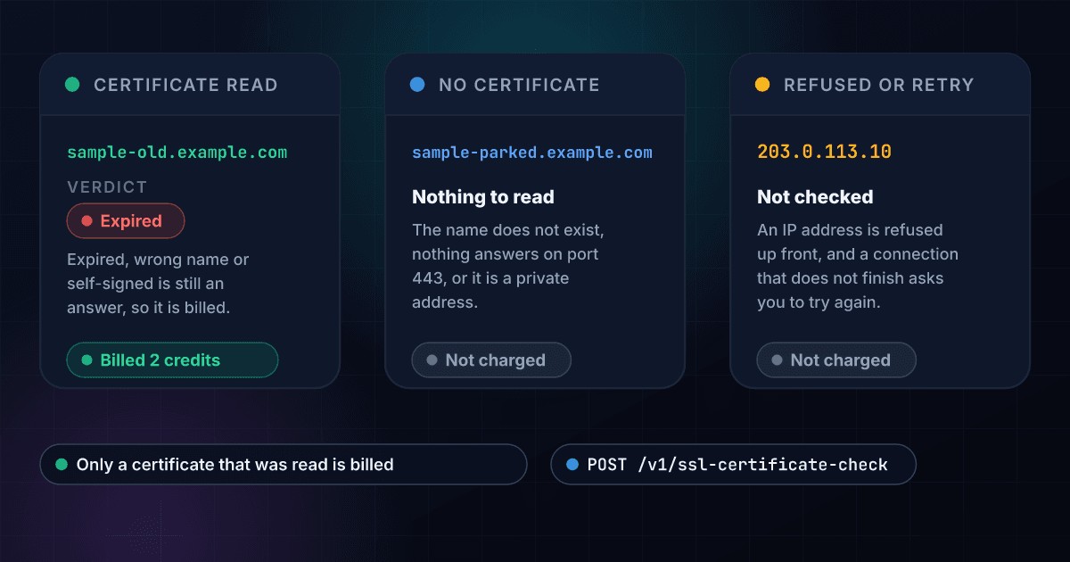The width and height of the screenshot is (1070, 562).
Task: Click the text 'Expired, wrong name or self-signed'
Action: click(159, 272)
